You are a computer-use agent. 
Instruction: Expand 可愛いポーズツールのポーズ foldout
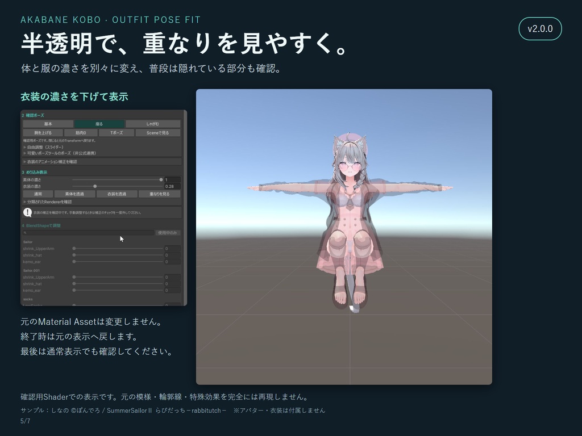[x=59, y=153]
